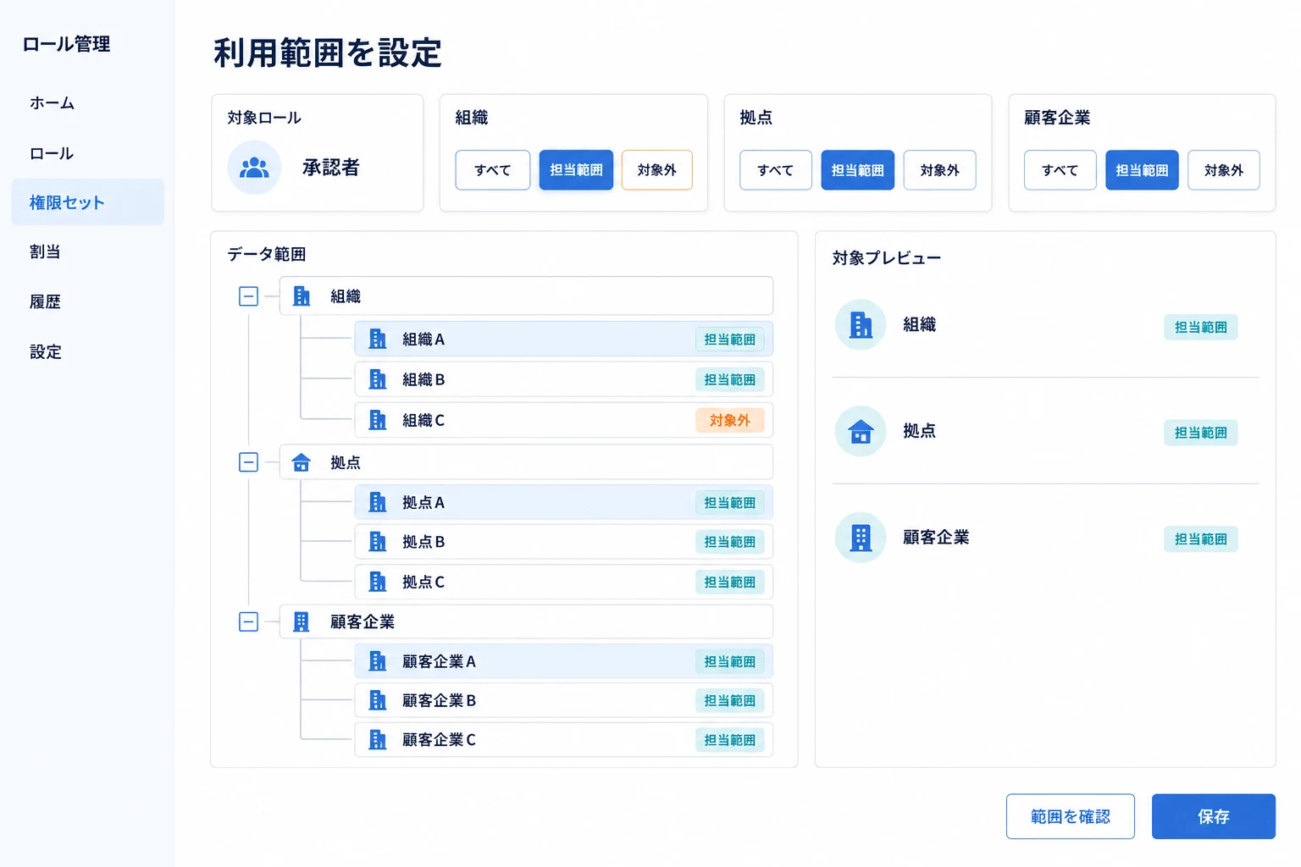
Task: Click 担当範囲 badge for 拠点 in 対象プレビュー
Action: click(1201, 433)
